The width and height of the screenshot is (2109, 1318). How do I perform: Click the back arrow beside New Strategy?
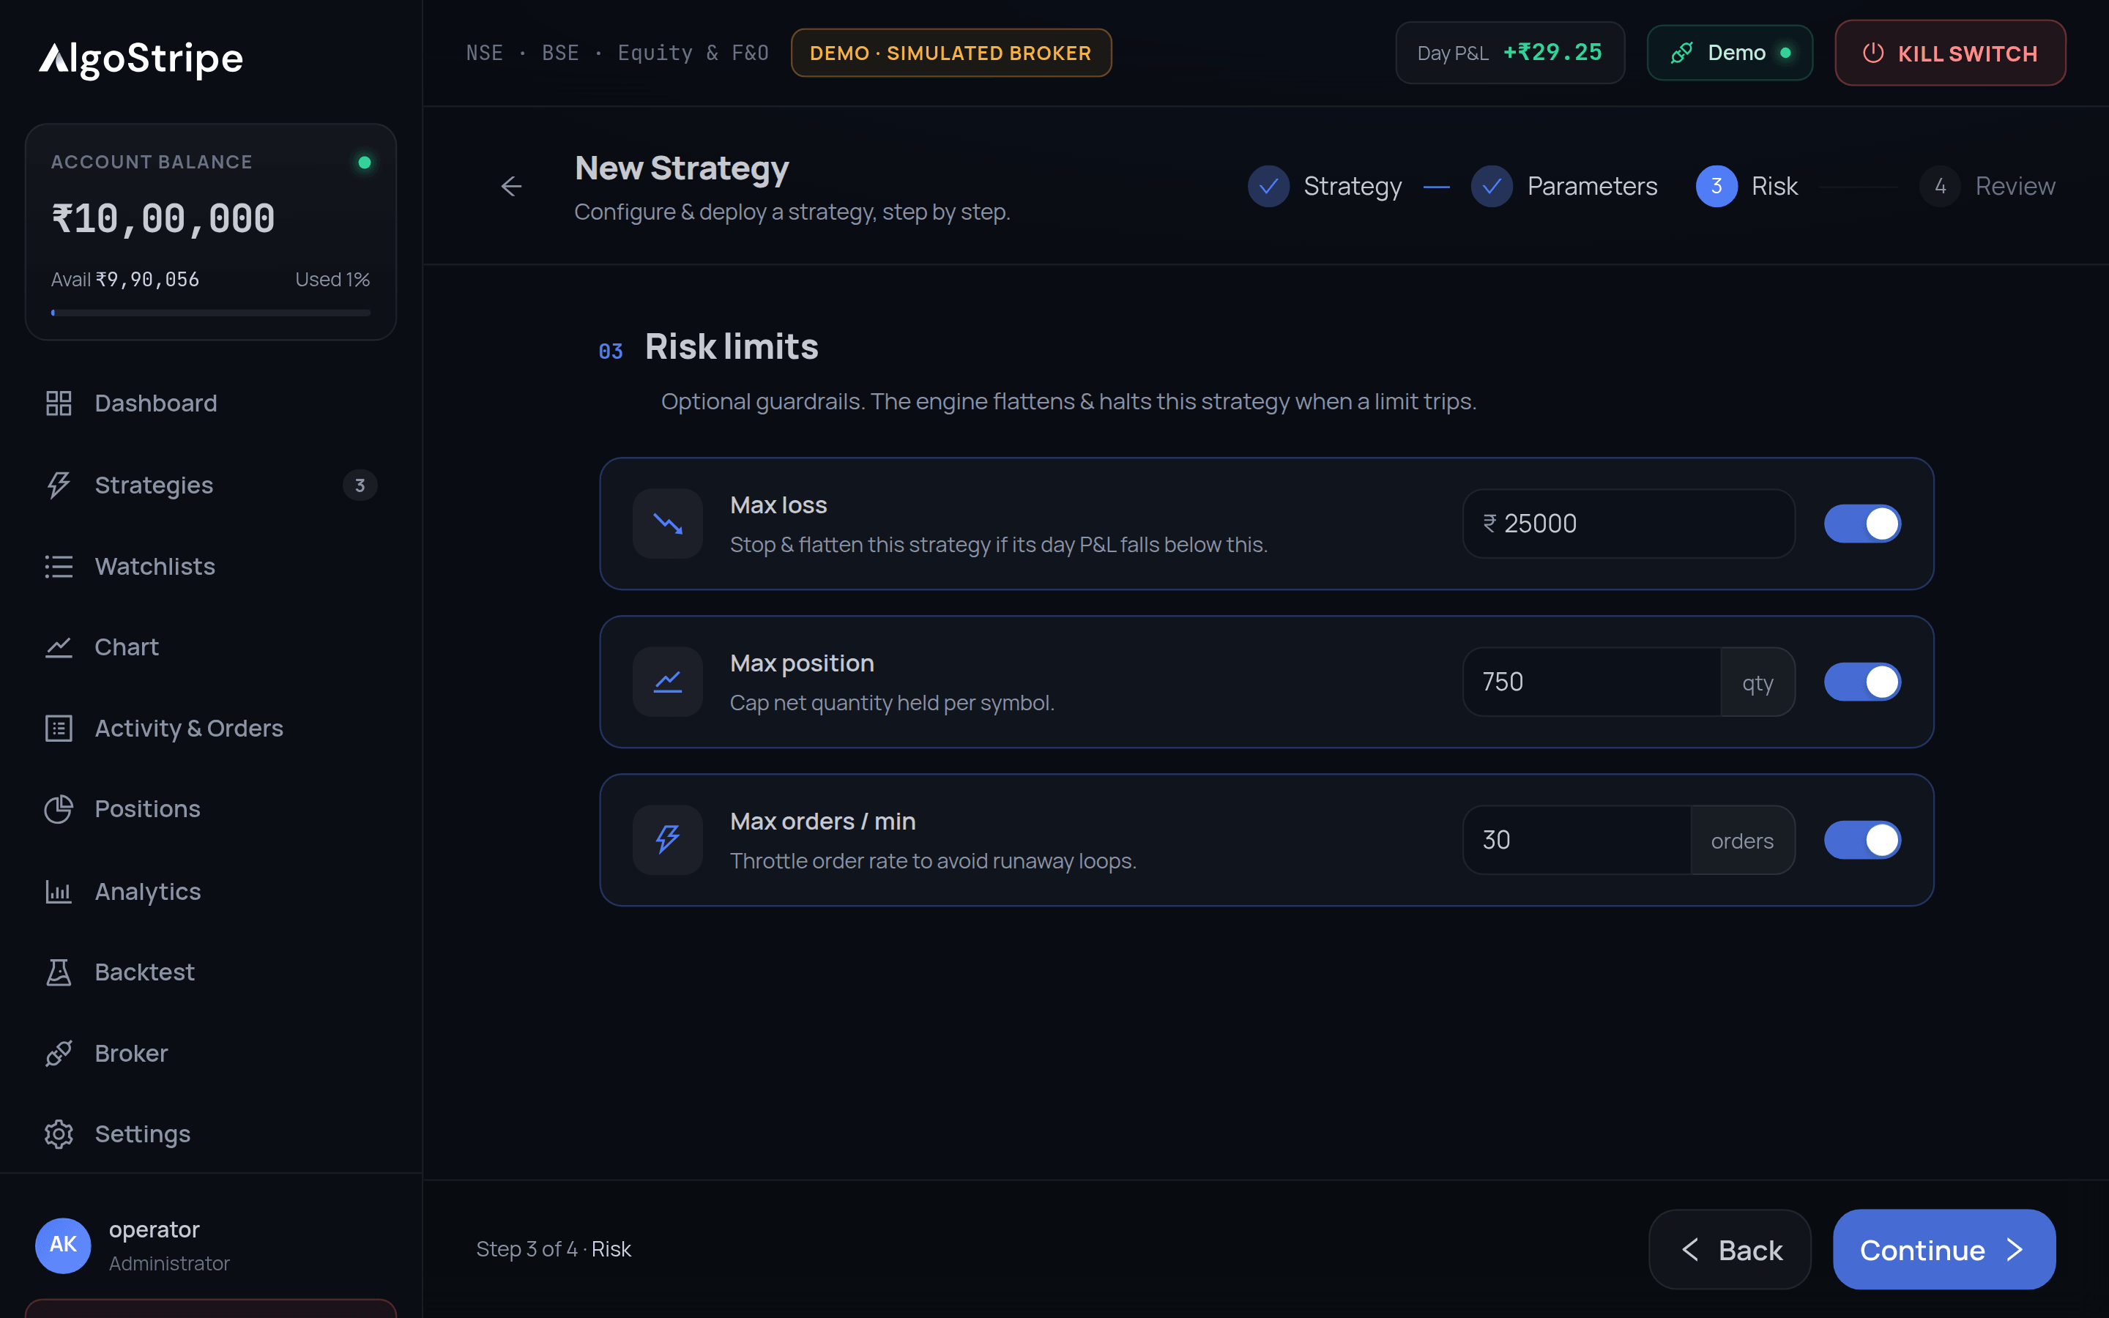click(x=512, y=186)
